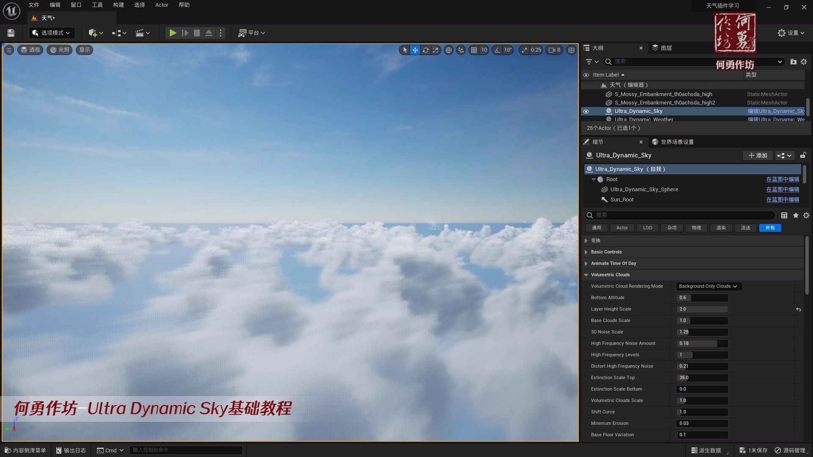813x457 pixels.
Task: Expand the Basic Controls section
Action: click(586, 252)
